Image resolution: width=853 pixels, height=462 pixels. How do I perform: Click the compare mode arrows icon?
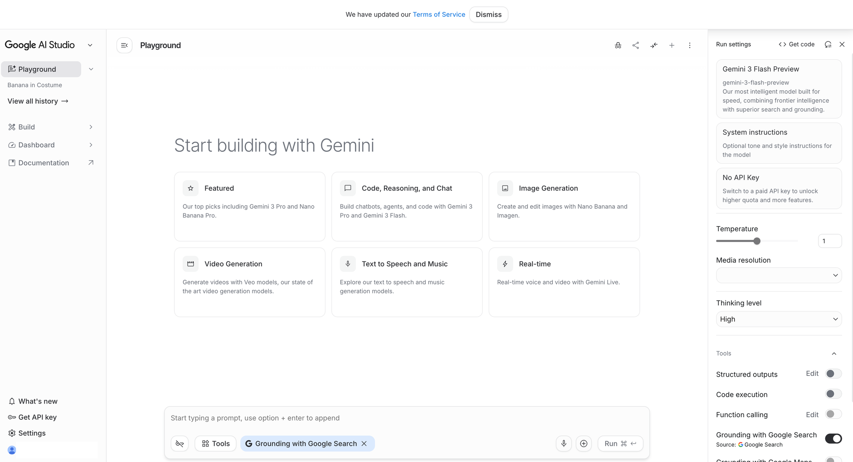coord(654,45)
